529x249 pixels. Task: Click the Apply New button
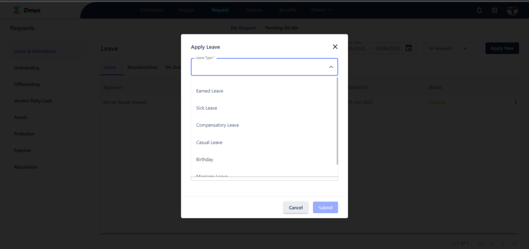502,48
